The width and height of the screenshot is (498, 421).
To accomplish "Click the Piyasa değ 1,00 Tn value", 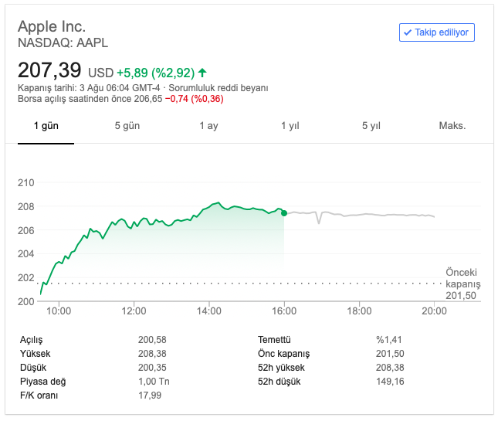I will 155,382.
